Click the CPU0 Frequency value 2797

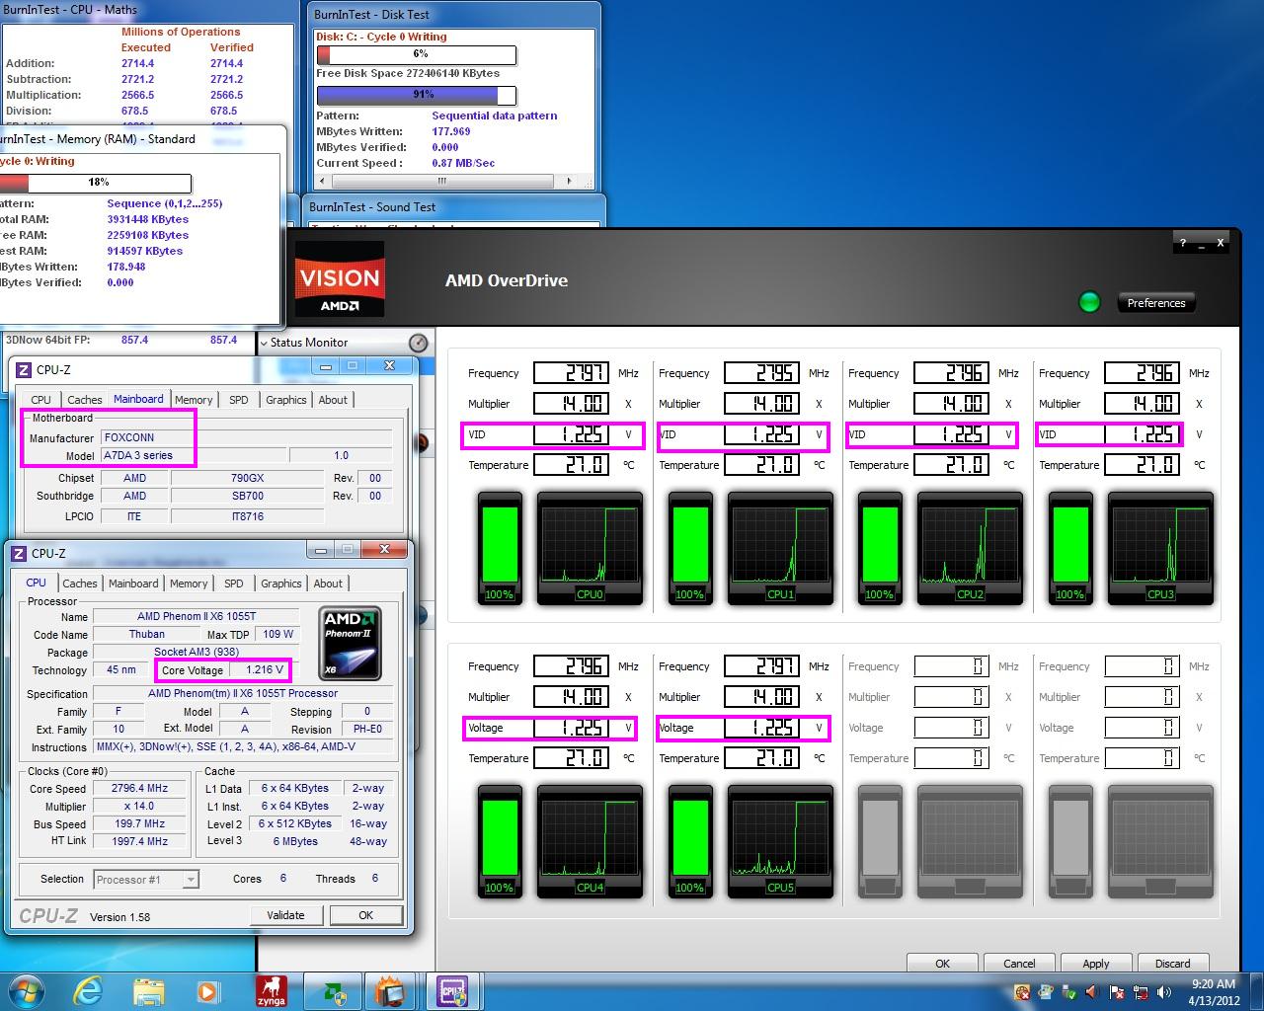(572, 373)
